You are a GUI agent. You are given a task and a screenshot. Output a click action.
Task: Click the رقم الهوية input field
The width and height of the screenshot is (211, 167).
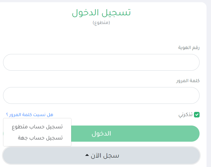coord(101,62)
